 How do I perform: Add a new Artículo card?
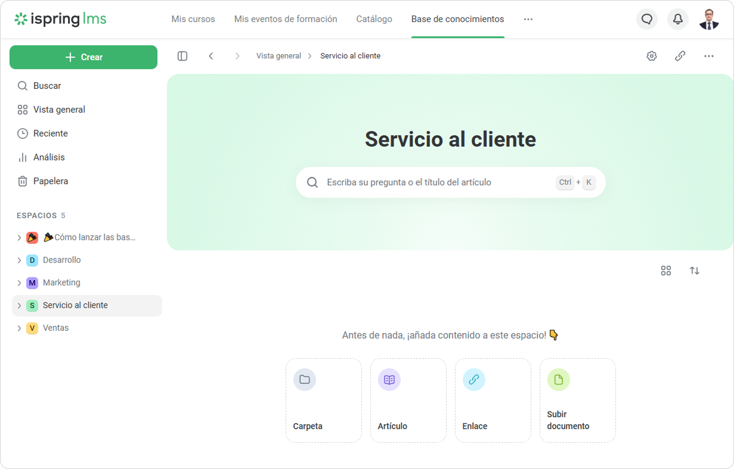[x=408, y=400]
